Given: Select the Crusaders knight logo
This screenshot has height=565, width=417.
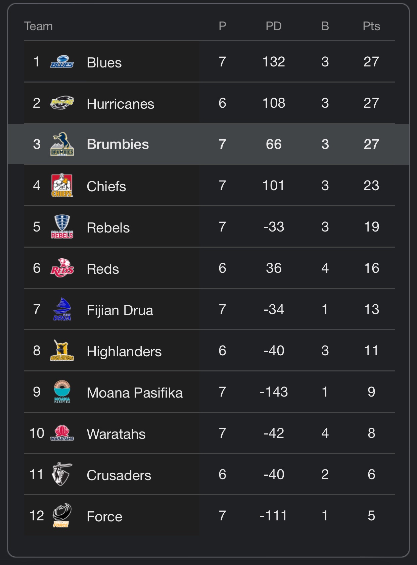Looking at the screenshot, I should coord(62,474).
